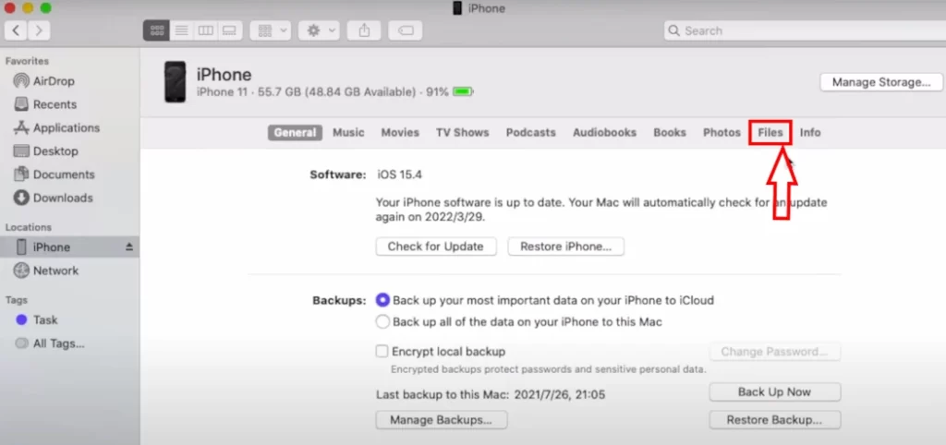Select iPhone under Locations
The width and height of the screenshot is (946, 445).
click(69, 247)
